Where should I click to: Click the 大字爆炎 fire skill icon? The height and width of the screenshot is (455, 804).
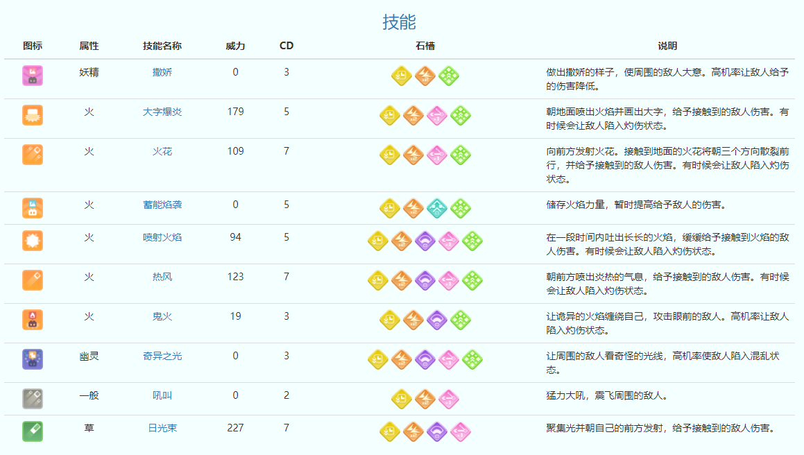tap(33, 115)
